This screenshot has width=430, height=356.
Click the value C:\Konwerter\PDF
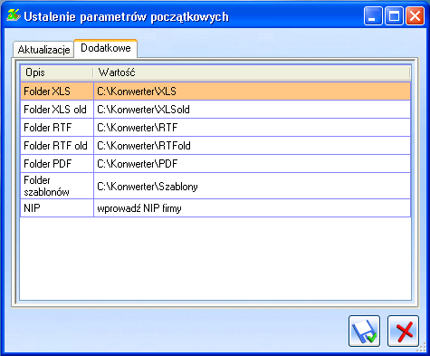click(x=253, y=164)
